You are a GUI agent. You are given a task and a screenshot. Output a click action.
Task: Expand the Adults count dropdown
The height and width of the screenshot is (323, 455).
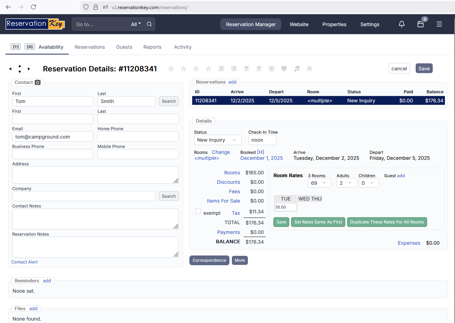tap(346, 183)
